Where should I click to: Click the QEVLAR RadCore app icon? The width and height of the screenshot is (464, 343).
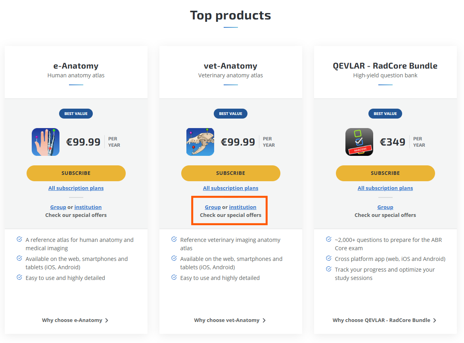click(359, 142)
